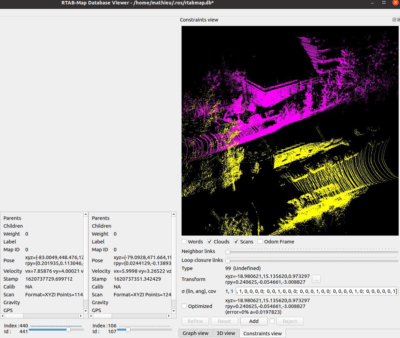The width and height of the screenshot is (400, 338).
Task: Close the Constraints view dock panel
Action: [398, 20]
